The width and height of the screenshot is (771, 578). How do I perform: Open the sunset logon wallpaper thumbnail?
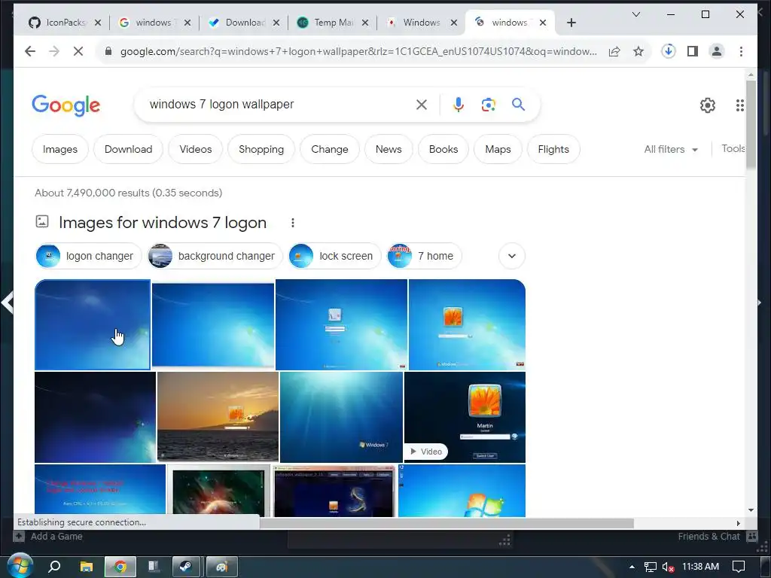coord(218,417)
